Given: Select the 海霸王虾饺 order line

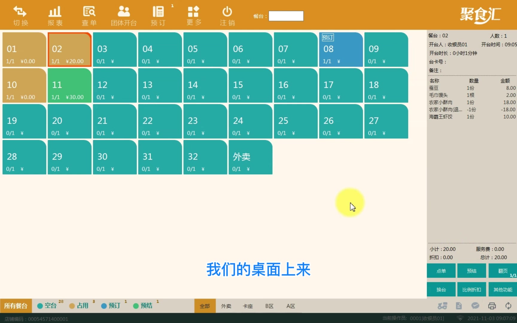Looking at the screenshot, I should pos(472,117).
